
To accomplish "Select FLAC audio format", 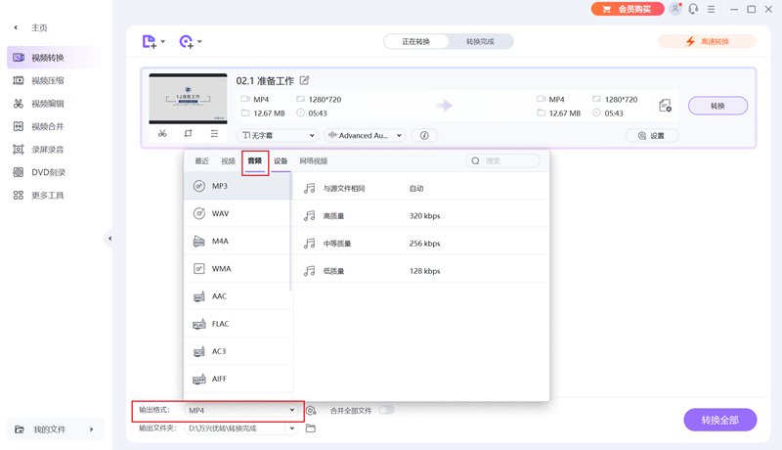I will tap(238, 324).
